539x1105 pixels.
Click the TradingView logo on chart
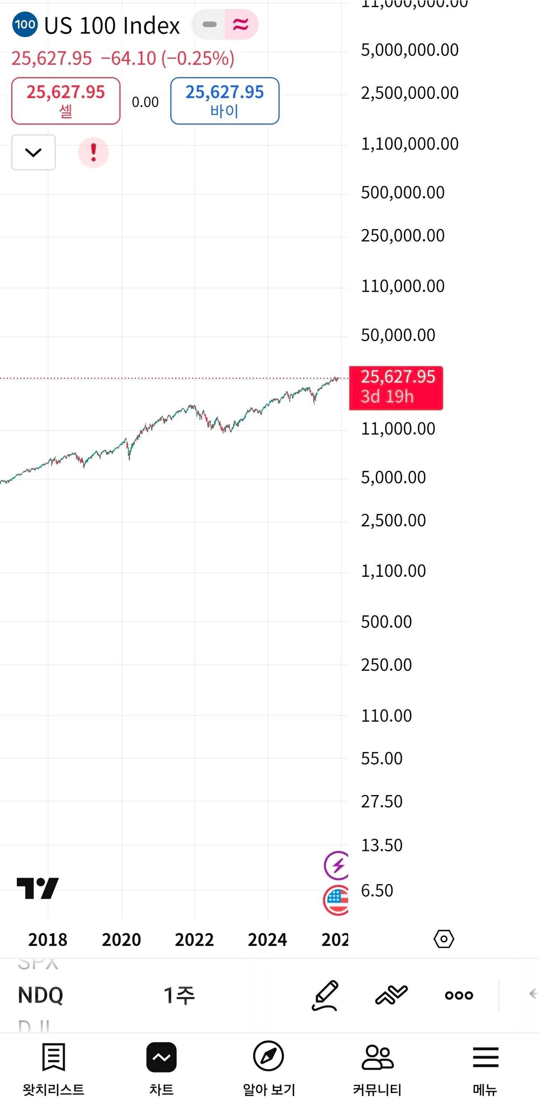(38, 888)
